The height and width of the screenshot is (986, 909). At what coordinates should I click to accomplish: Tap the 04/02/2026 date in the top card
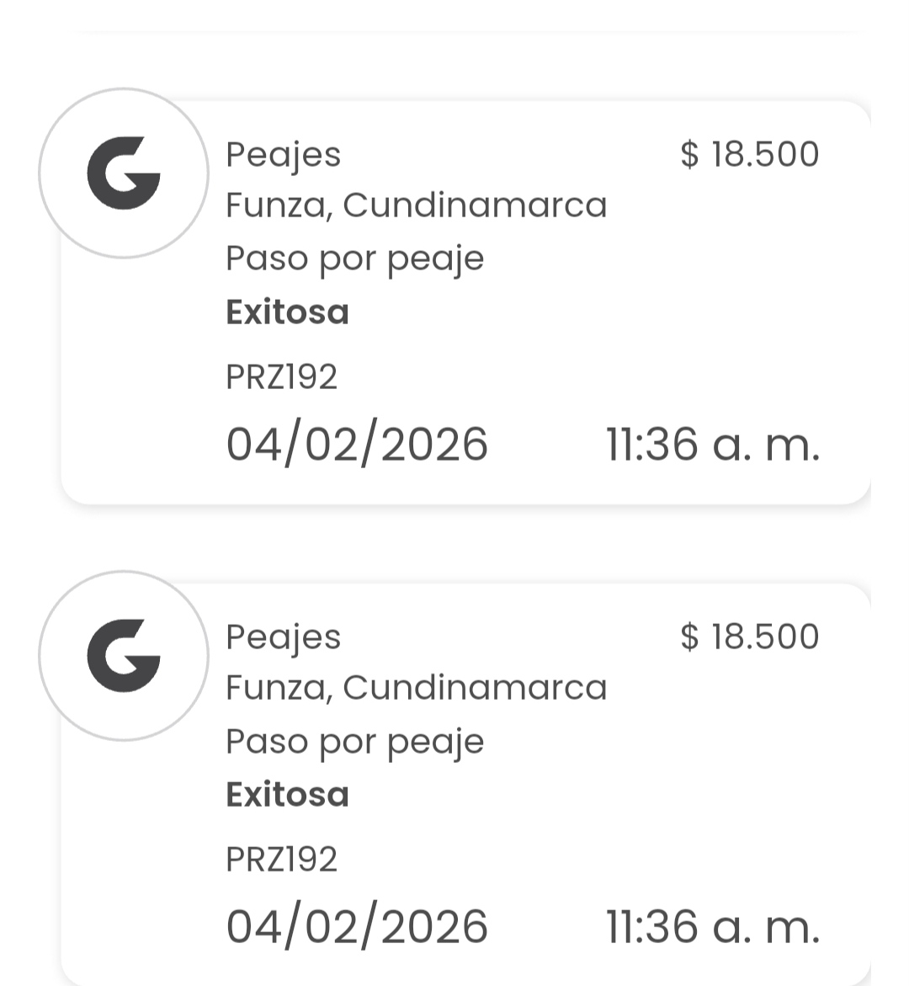pyautogui.click(x=357, y=445)
